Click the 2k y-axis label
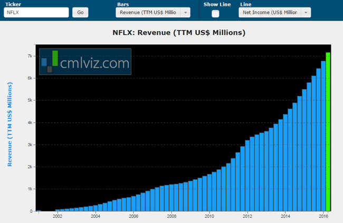This screenshot has height=223, width=343. coord(30,167)
